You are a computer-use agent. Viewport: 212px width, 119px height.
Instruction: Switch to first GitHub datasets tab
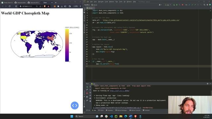point(20,3)
